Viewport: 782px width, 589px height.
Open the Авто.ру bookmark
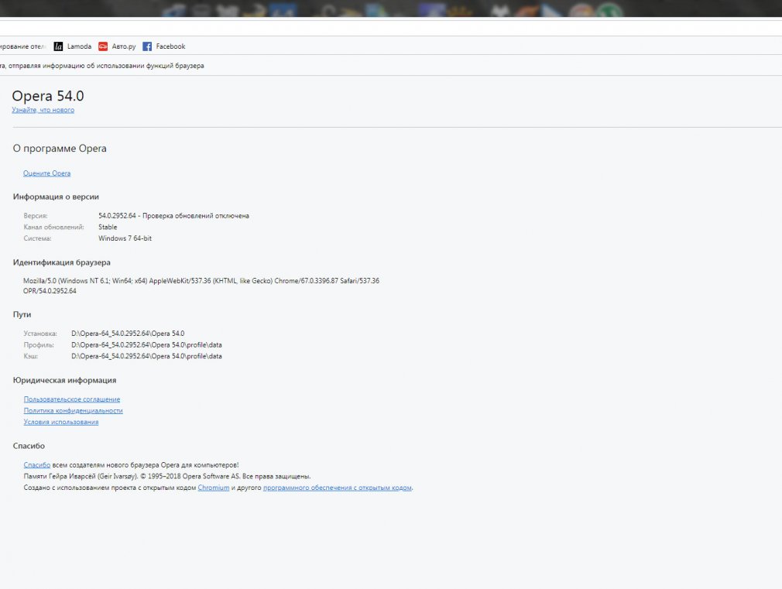[x=117, y=46]
